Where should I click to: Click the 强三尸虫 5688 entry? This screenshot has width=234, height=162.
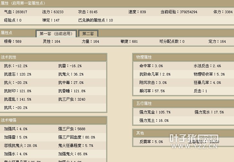[x=72, y=129]
